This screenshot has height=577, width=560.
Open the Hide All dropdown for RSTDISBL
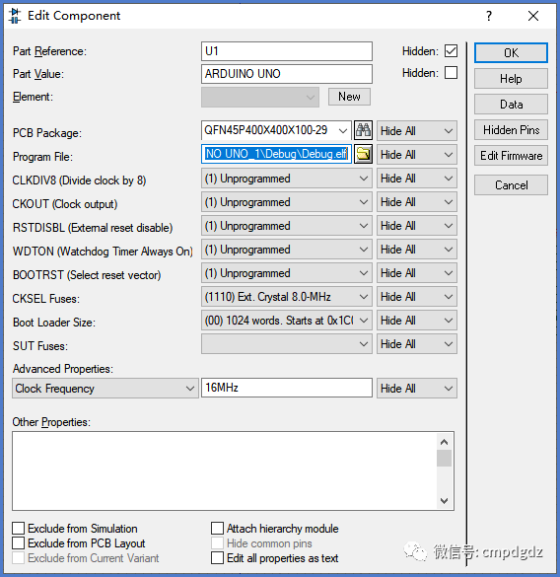pos(417,226)
